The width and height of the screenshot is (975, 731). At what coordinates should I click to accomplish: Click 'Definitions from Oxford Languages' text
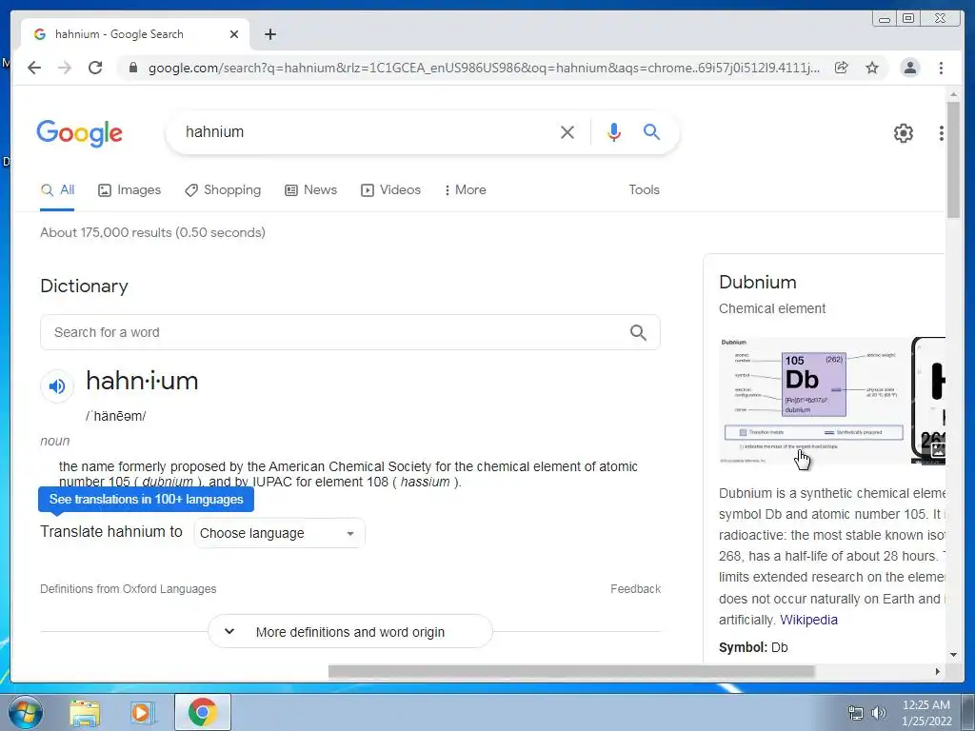tap(129, 588)
